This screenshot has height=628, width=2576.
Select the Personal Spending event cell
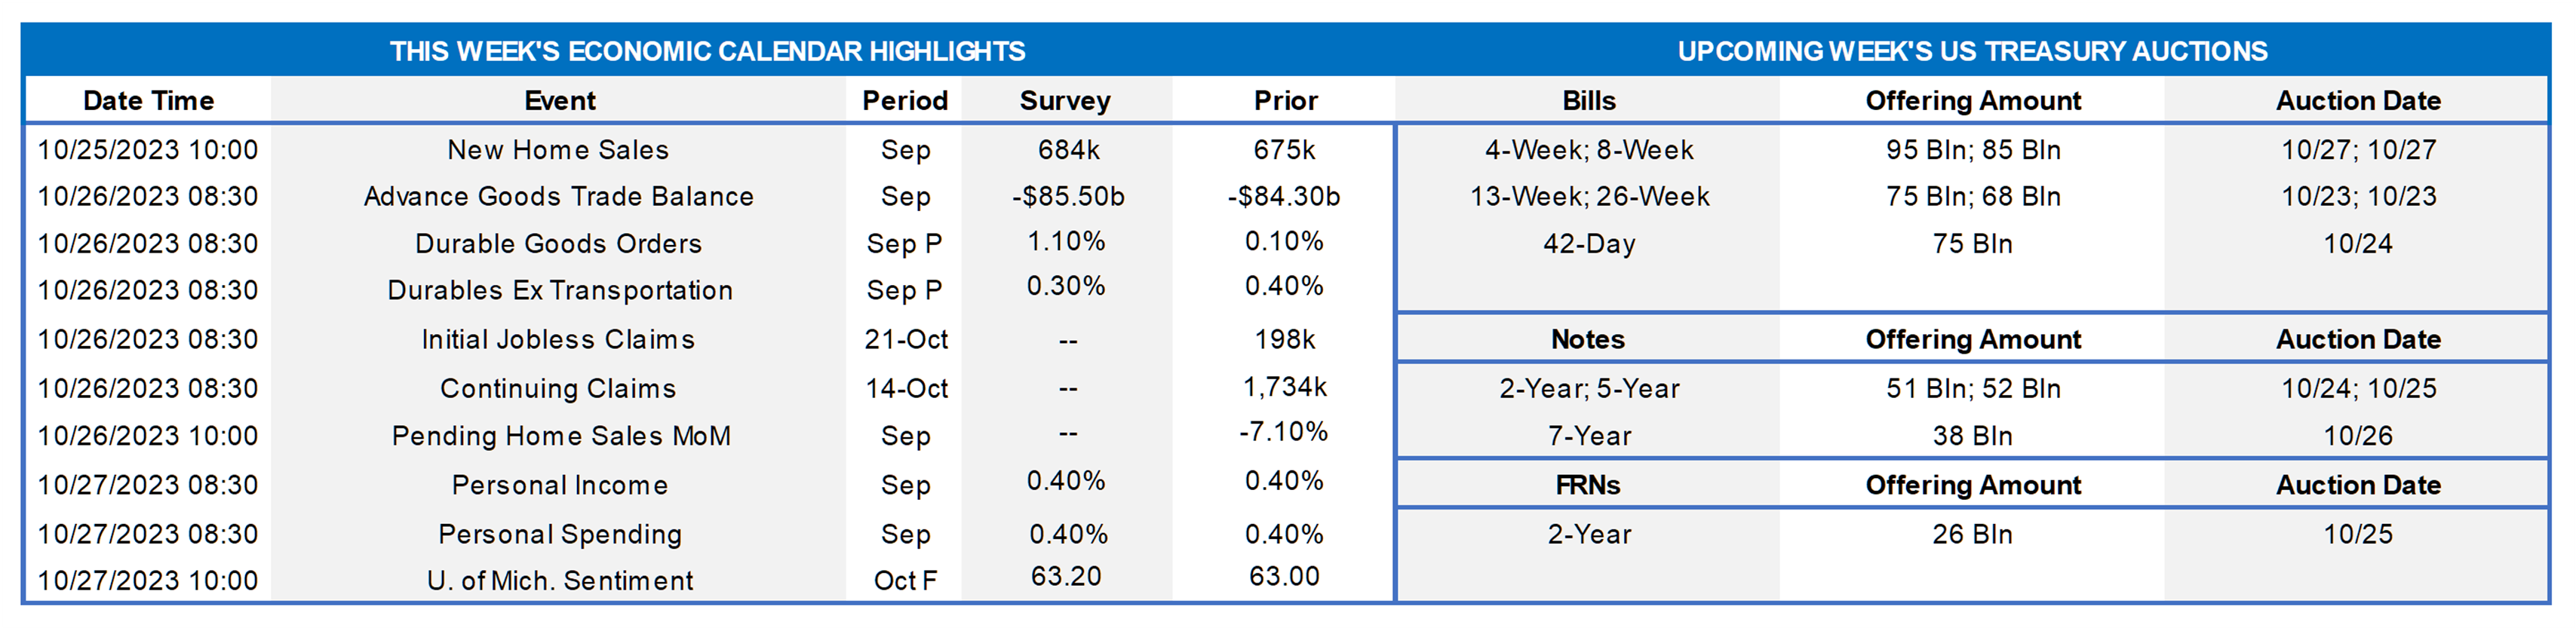coord(560,534)
